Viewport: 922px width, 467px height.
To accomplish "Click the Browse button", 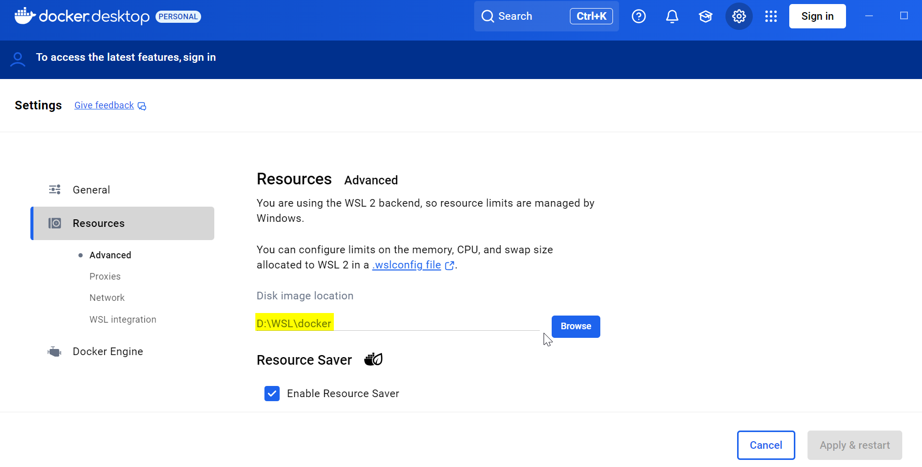I will (x=576, y=327).
